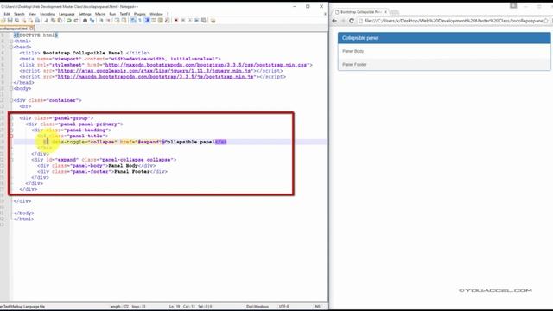The image size is (553, 311).
Task: Open the Language menu
Action: (x=67, y=14)
